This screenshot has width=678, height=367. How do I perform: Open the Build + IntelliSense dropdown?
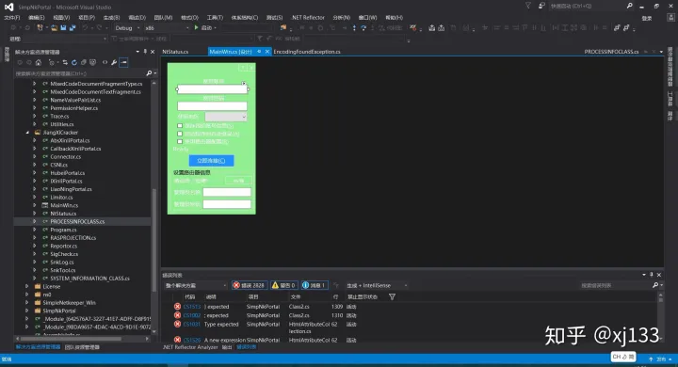click(377, 285)
